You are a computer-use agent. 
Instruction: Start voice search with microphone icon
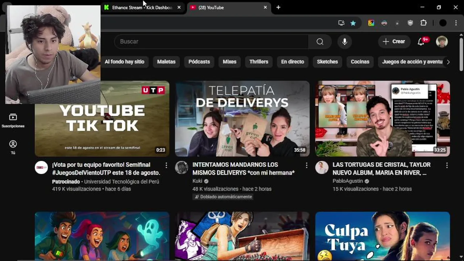[x=345, y=42]
